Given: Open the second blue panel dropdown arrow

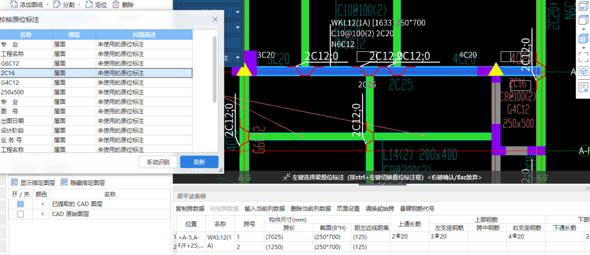Looking at the screenshot, I should click(238, 28).
